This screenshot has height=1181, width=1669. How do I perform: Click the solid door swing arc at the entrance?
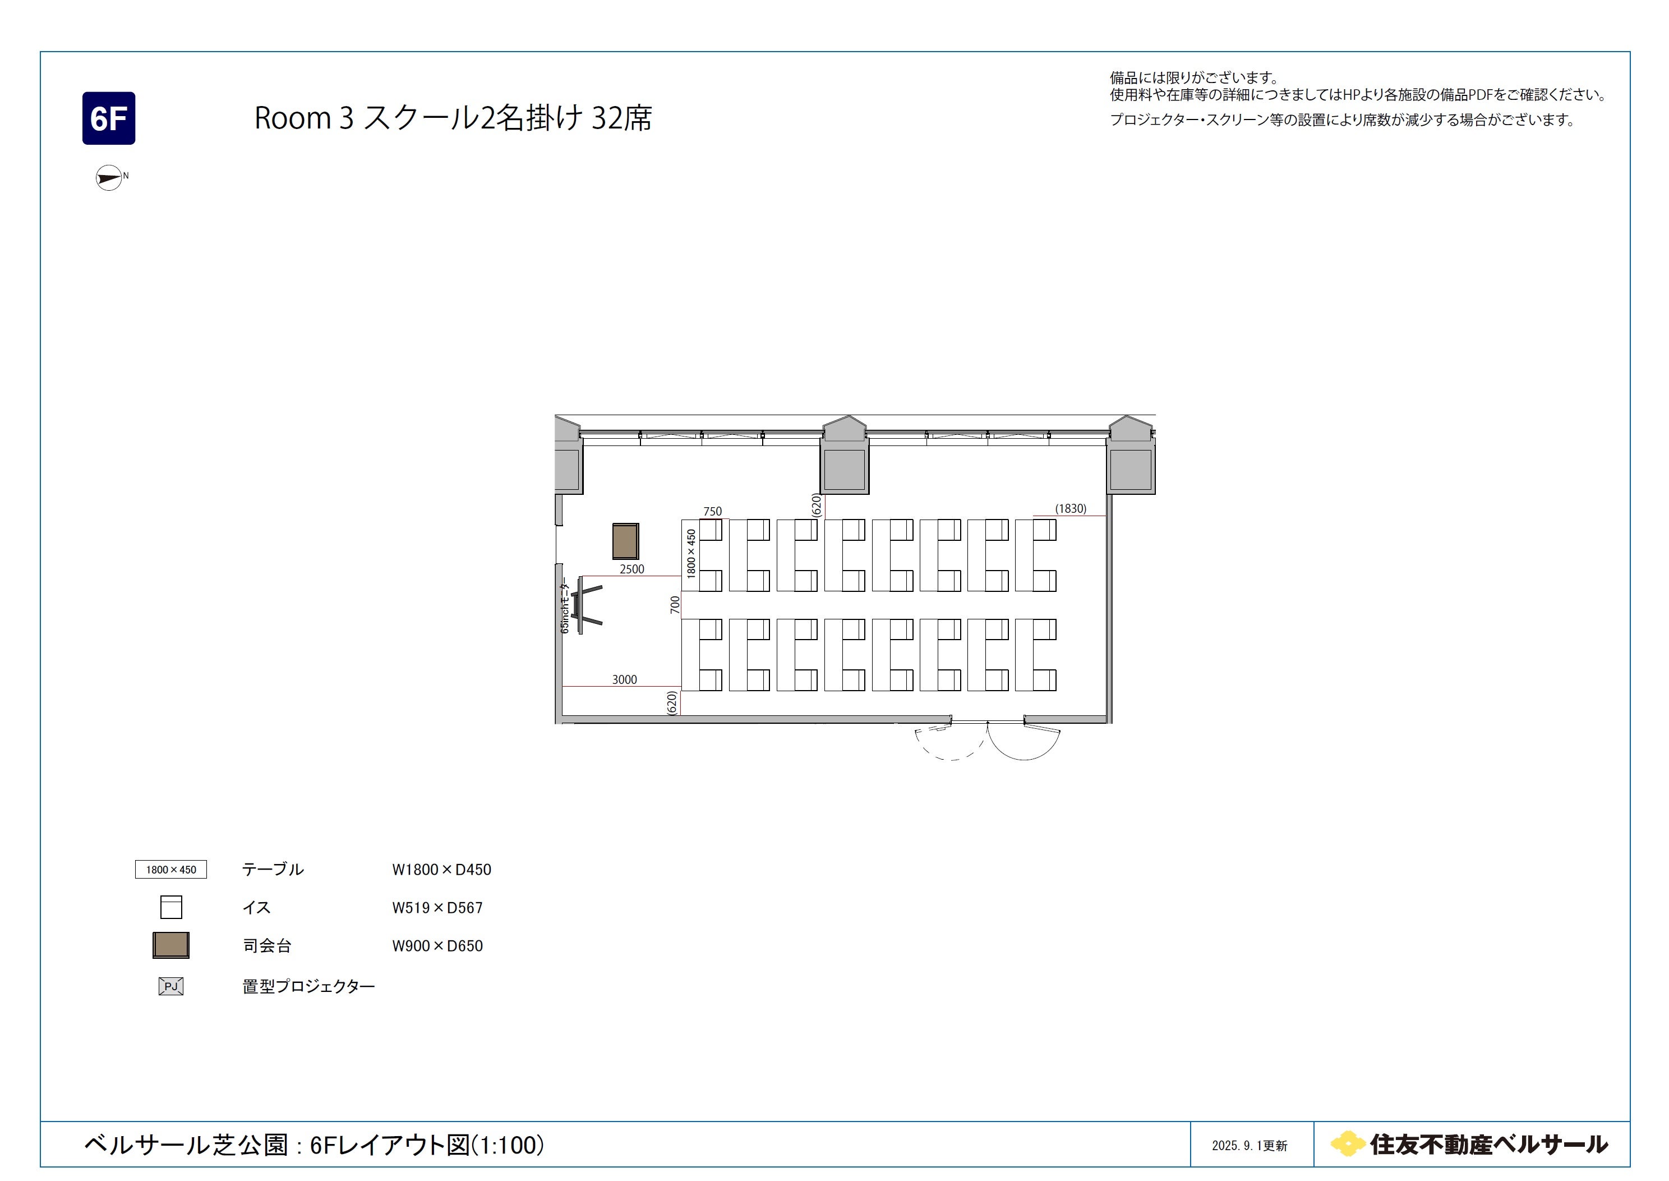1023,742
